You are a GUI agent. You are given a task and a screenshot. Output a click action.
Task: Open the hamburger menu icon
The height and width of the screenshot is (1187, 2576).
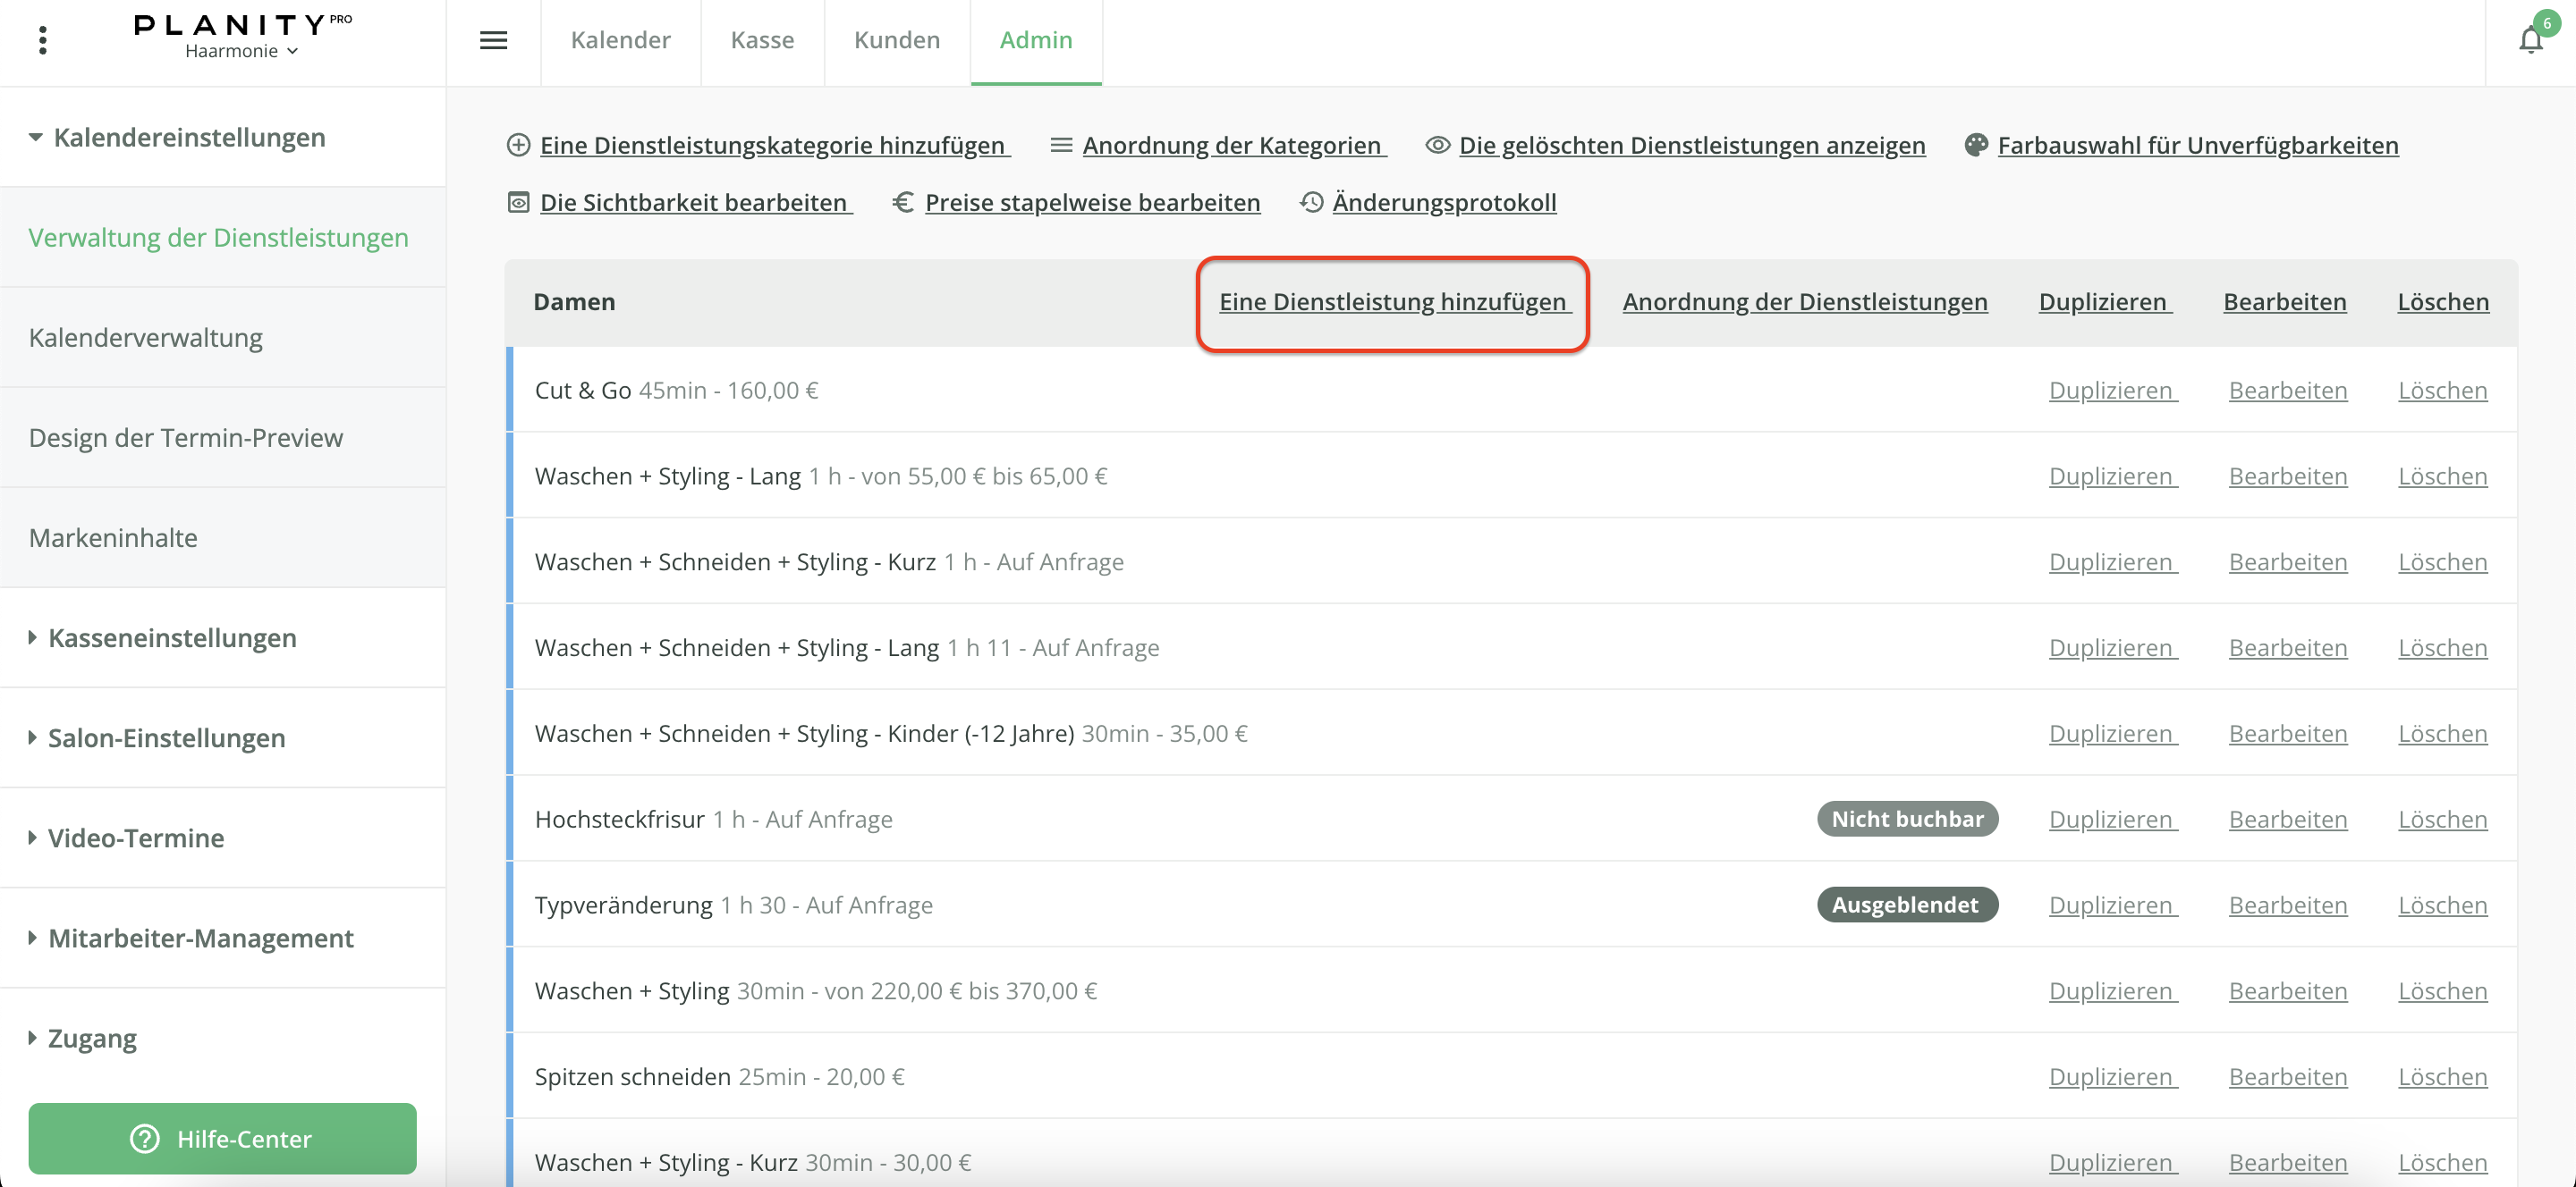tap(493, 40)
